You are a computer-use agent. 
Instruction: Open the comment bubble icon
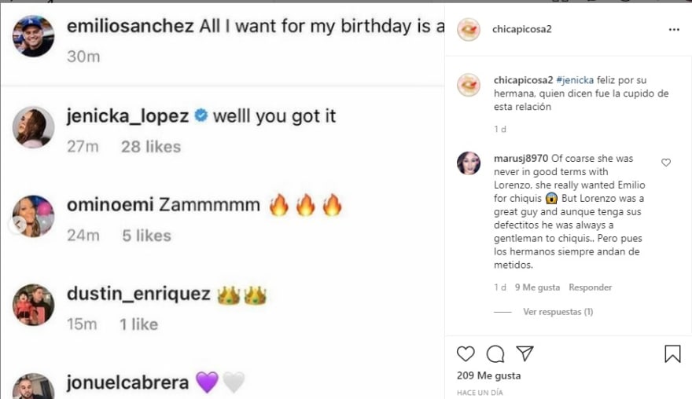[x=495, y=353]
